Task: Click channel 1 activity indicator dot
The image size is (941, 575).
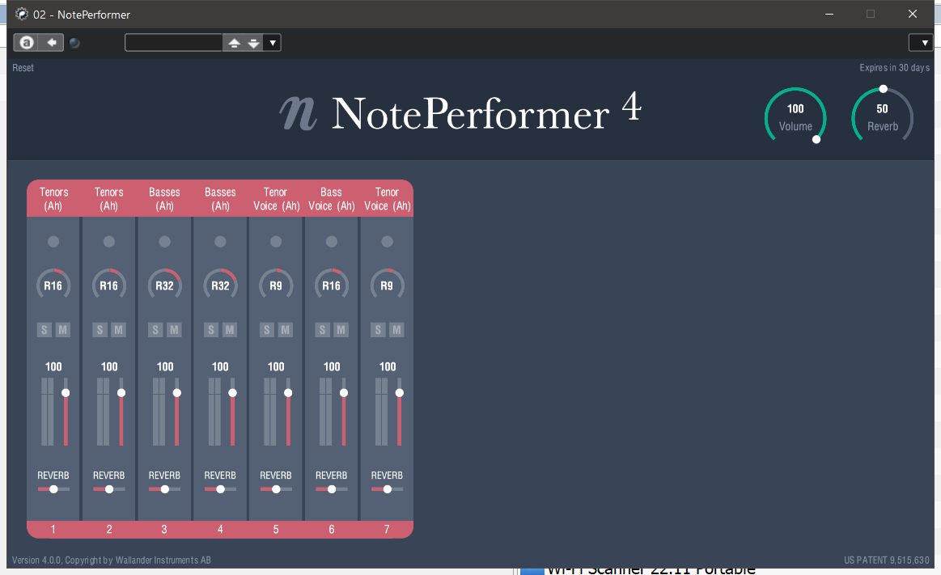Action: click(x=53, y=242)
